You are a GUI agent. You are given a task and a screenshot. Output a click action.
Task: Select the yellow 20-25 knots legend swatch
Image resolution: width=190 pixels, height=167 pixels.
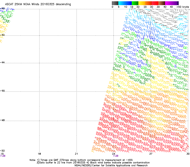tap(142, 3)
